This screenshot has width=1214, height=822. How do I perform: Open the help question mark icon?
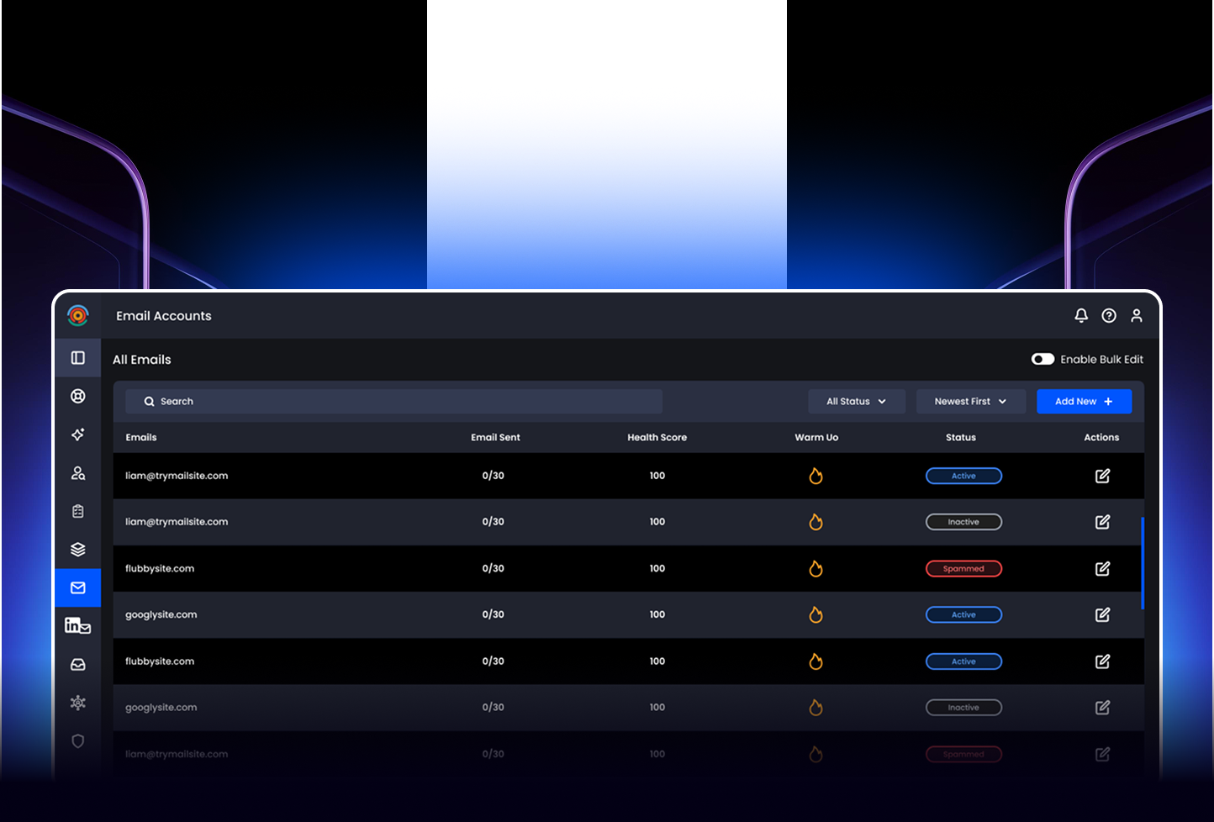1109,315
